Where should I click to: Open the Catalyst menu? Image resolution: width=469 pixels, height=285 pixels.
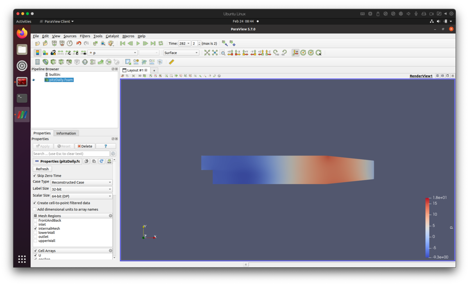pyautogui.click(x=112, y=36)
